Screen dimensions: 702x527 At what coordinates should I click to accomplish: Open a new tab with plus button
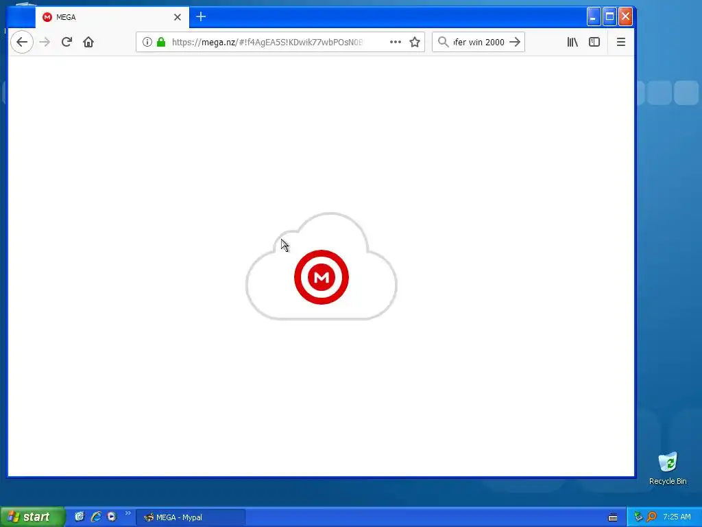[x=201, y=17]
